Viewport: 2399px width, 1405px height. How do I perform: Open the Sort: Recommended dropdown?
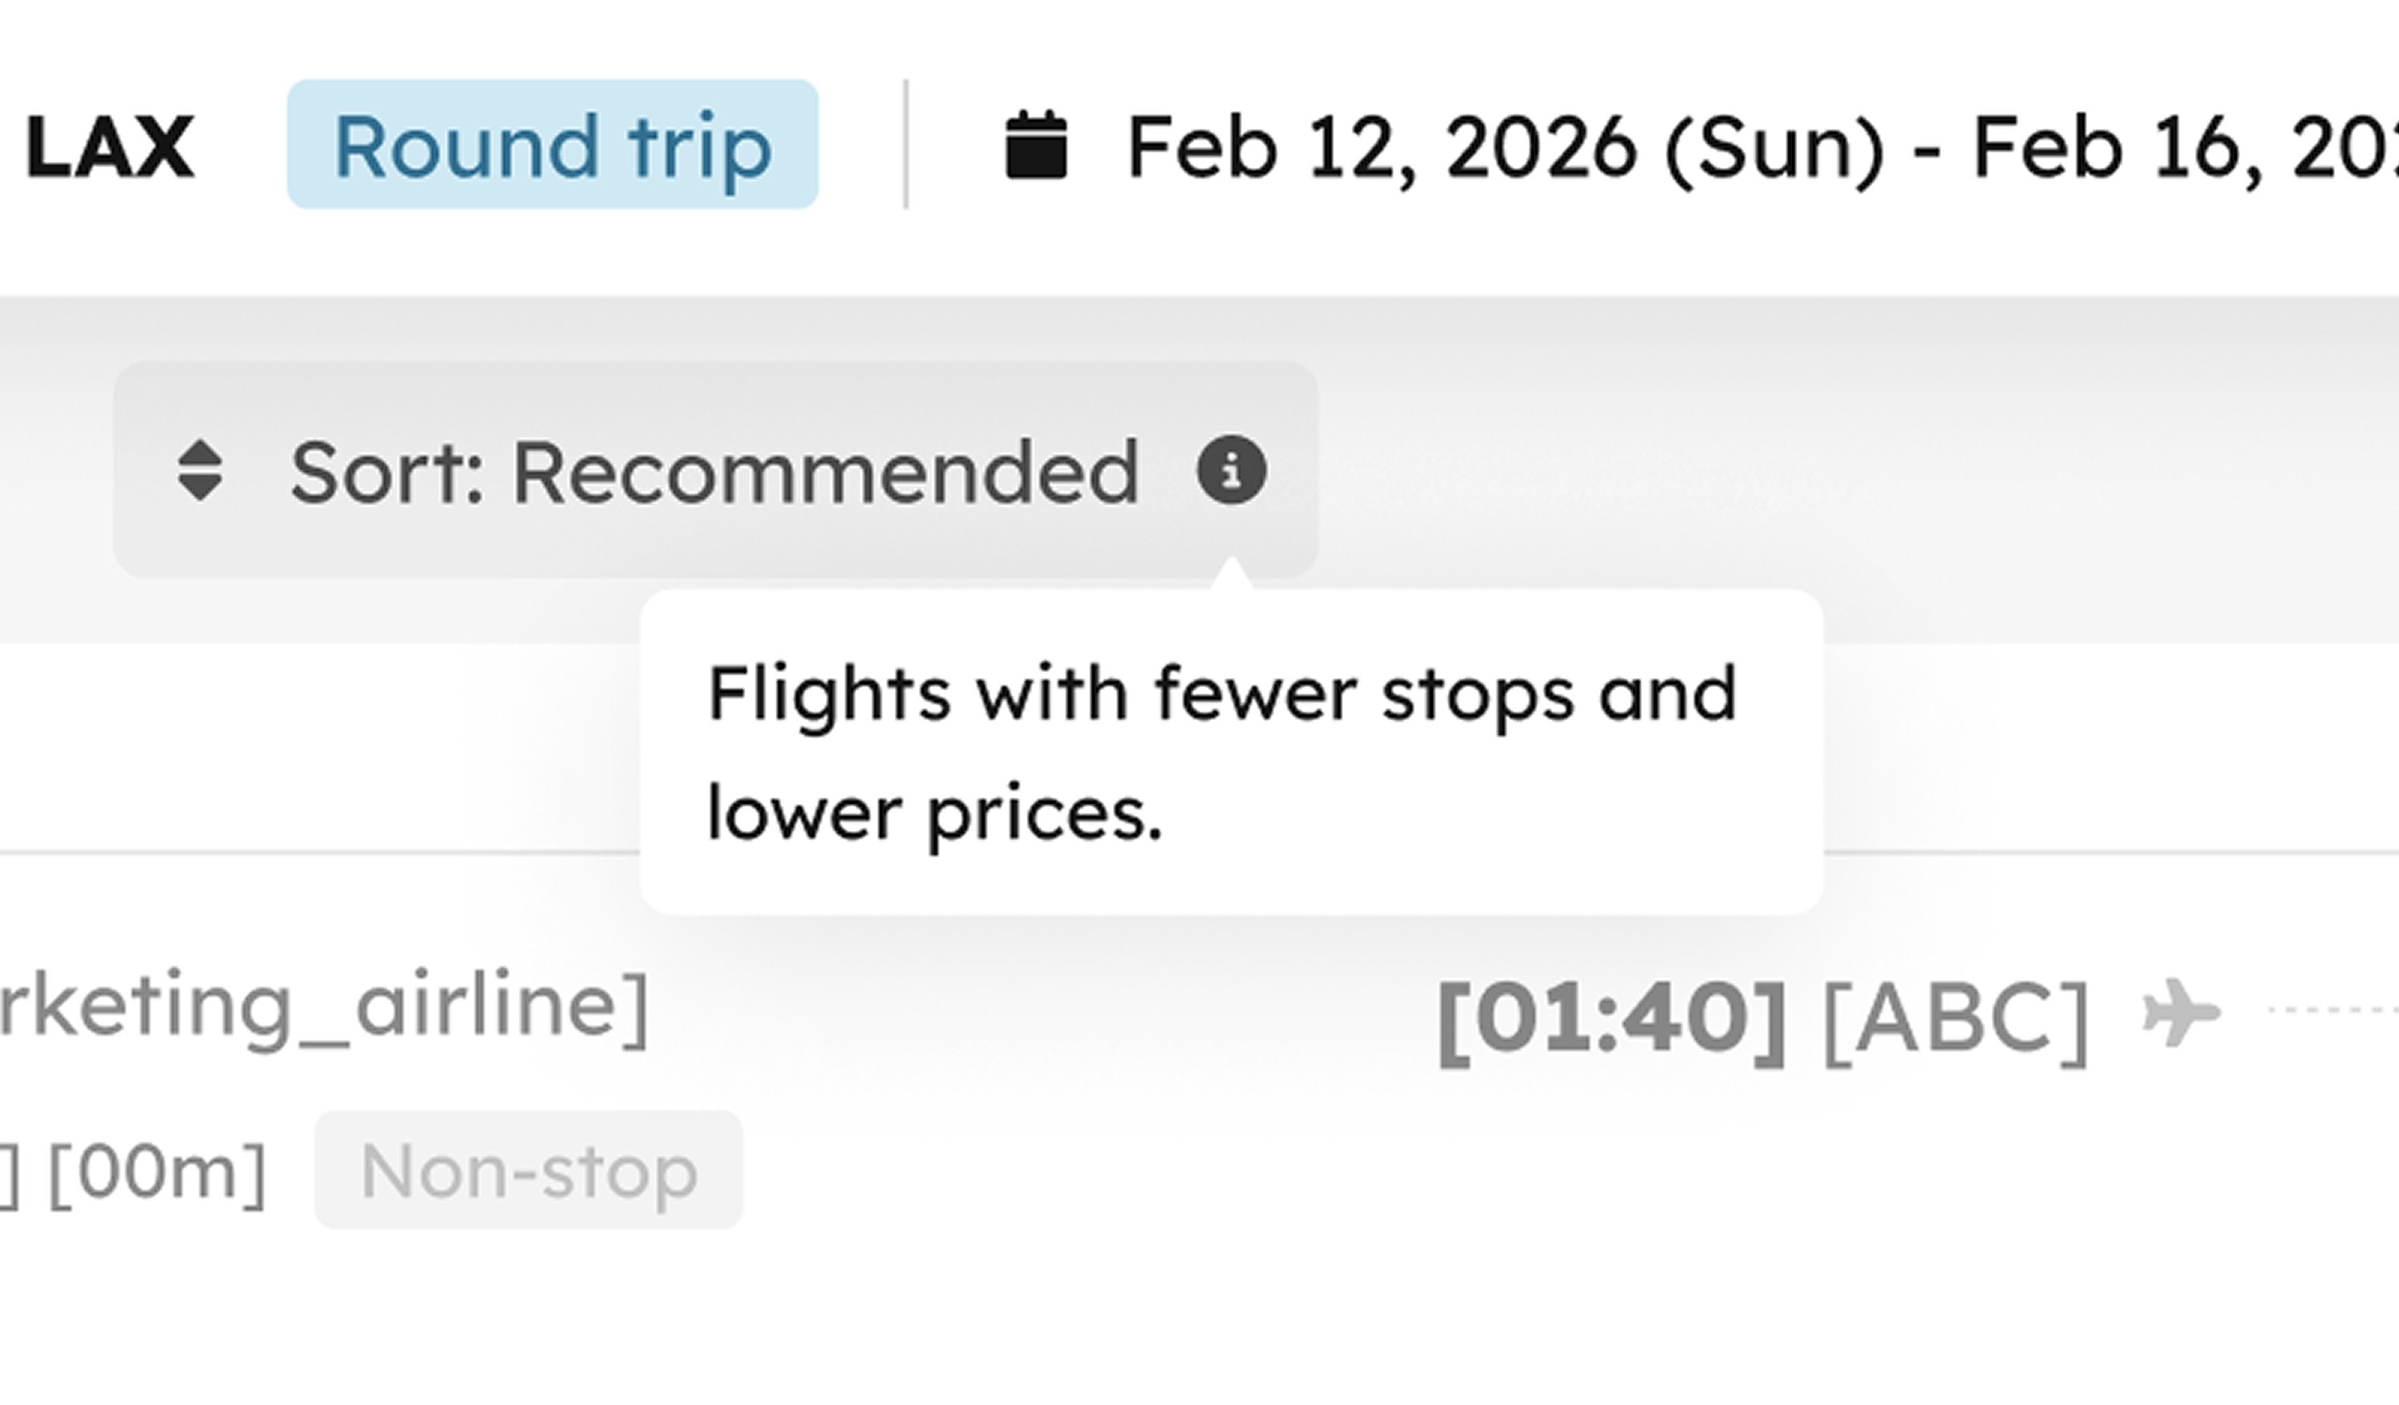pyautogui.click(x=716, y=470)
